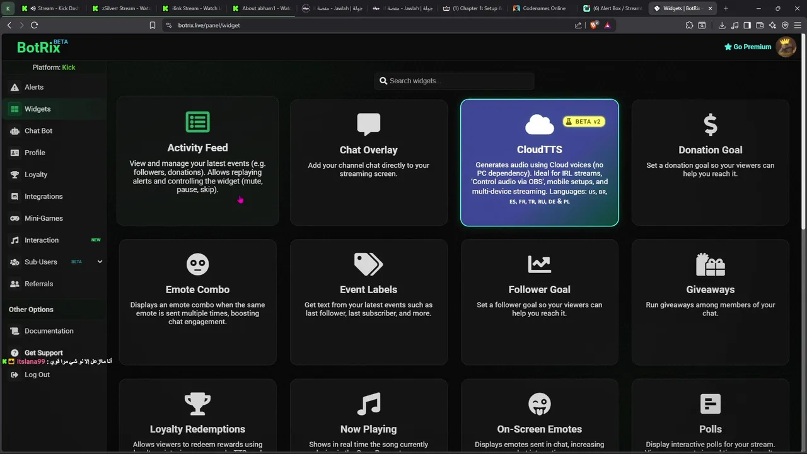Image resolution: width=807 pixels, height=454 pixels.
Task: Log out via Log Out
Action: click(53, 375)
